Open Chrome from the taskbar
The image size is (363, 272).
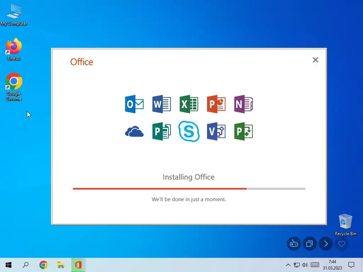point(44,265)
